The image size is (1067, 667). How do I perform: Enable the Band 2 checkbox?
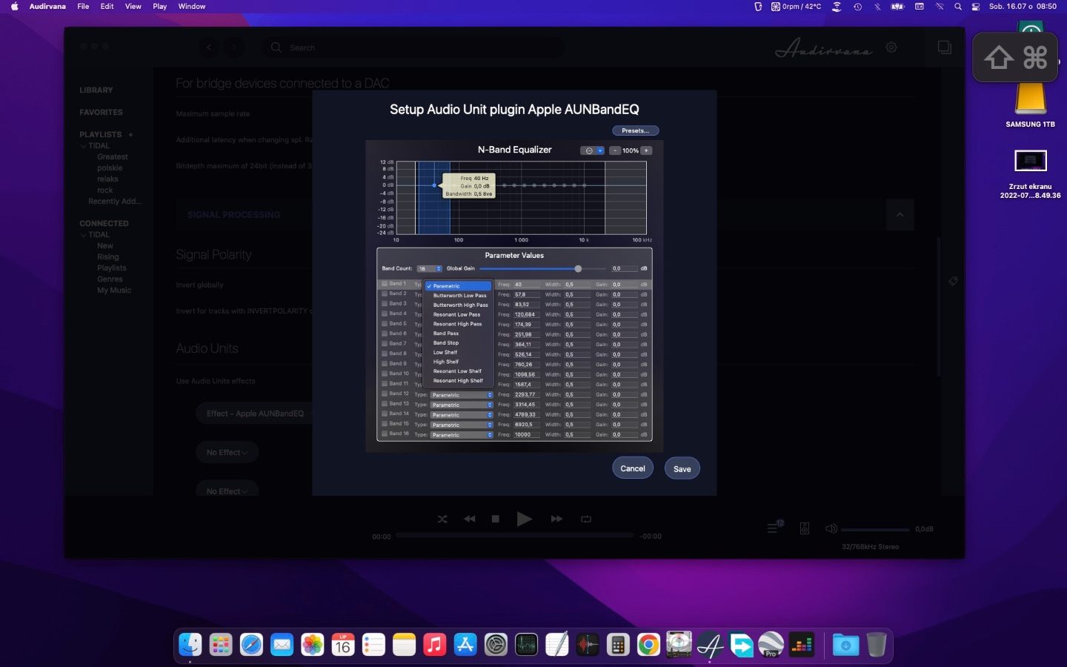[x=385, y=293]
